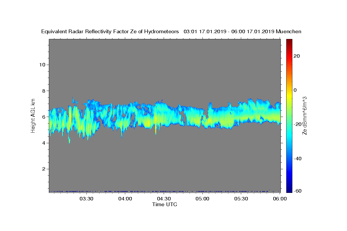Click the plot title 'Equivalent Radar Reflectivity Factor Ze of Hydrometeors'

[x=110, y=32]
